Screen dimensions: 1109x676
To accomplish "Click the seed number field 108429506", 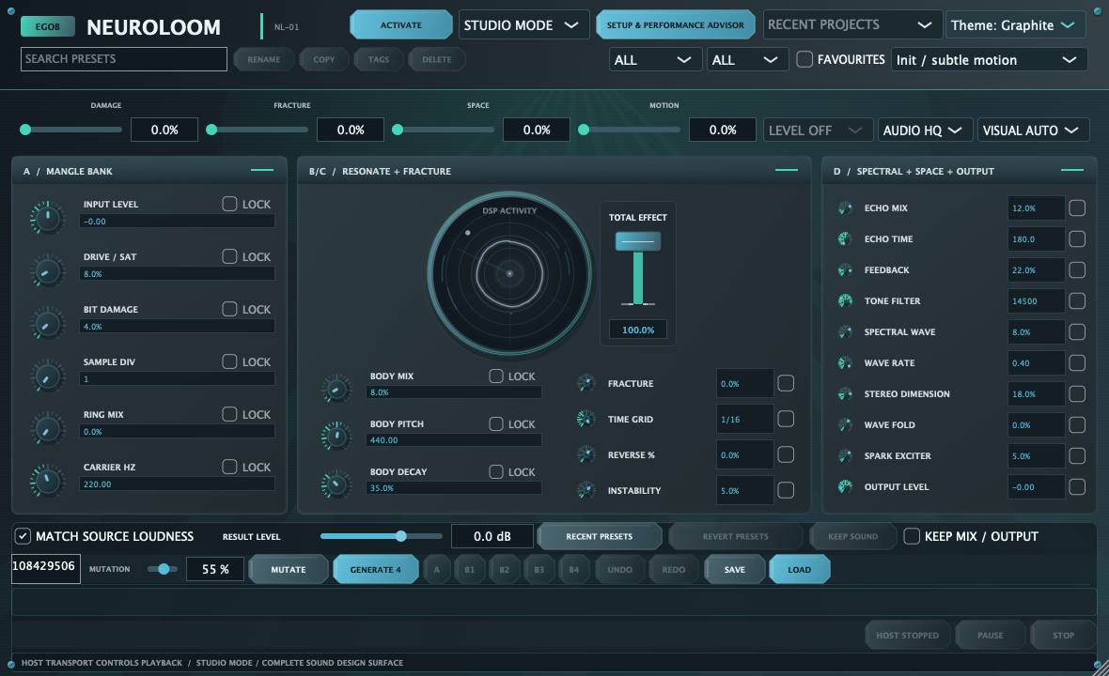I will (x=46, y=569).
